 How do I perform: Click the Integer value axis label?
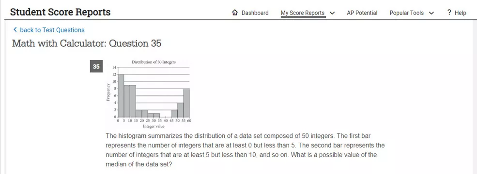[154, 126]
